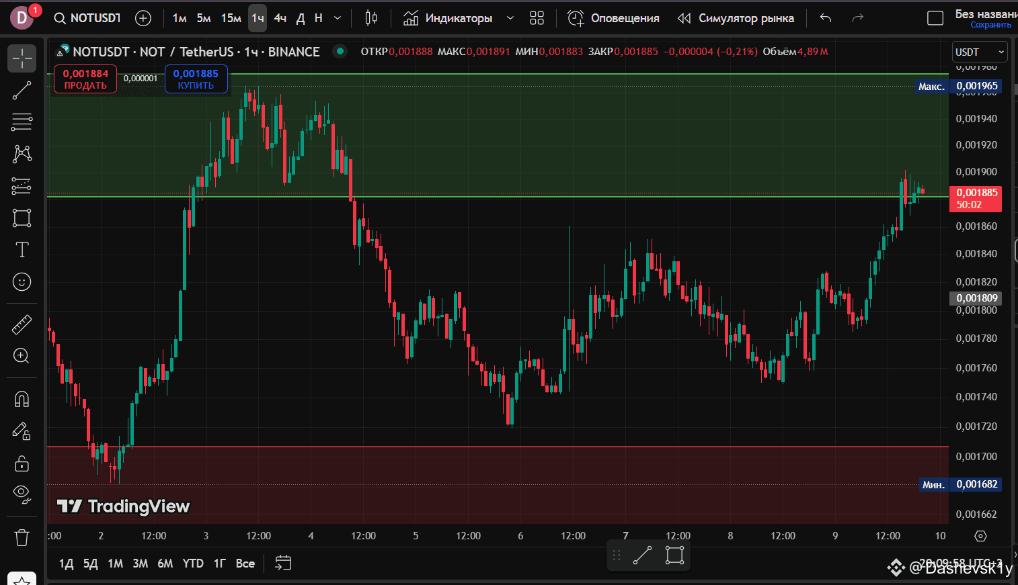
Task: Hide all drawings with eye icon
Action: pyautogui.click(x=22, y=494)
